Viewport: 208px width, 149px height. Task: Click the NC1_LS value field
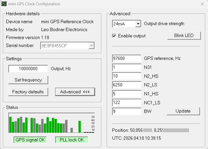pyautogui.click(x=127, y=102)
